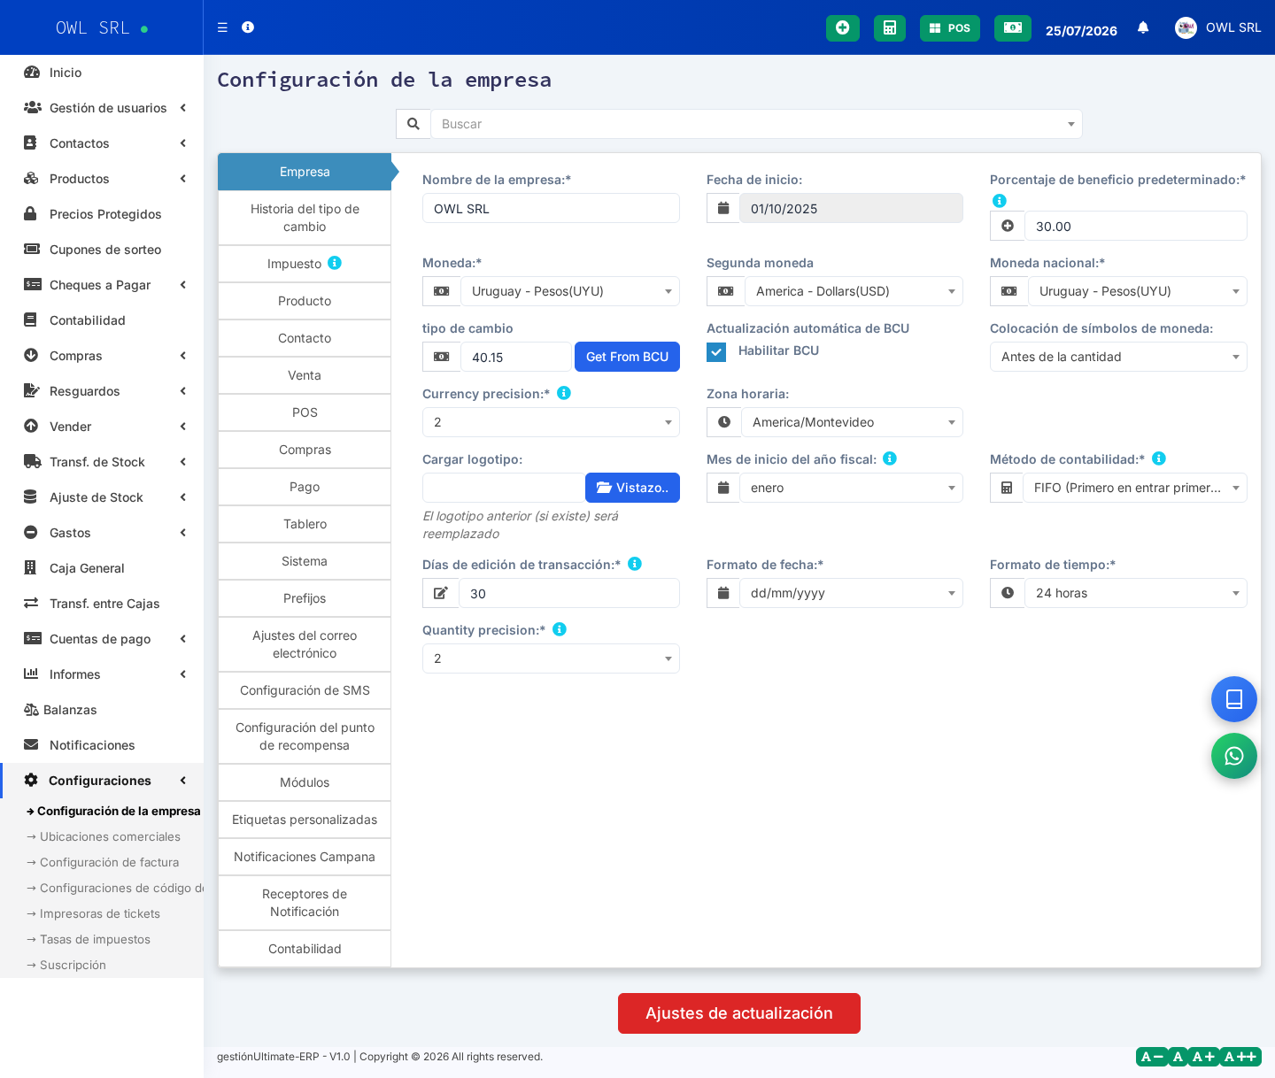Screen dimensions: 1275x1078
Task: Click the clock icon beside Zona horaria
Action: click(724, 422)
